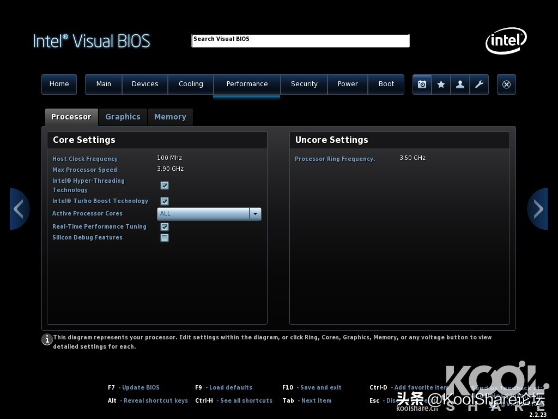Viewport: 558px width, 419px height.
Task: Open advanced settings wrench icon
Action: click(479, 85)
